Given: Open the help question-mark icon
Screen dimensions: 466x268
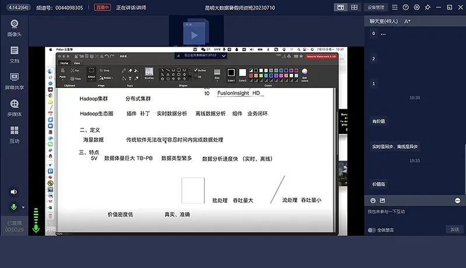Looking at the screenshot, I should pyautogui.click(x=405, y=8).
